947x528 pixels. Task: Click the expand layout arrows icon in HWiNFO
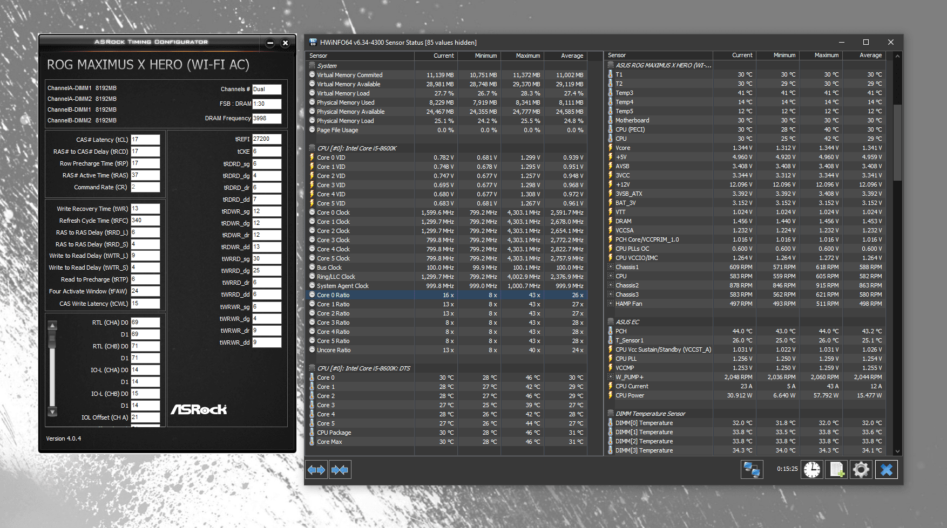pos(316,470)
